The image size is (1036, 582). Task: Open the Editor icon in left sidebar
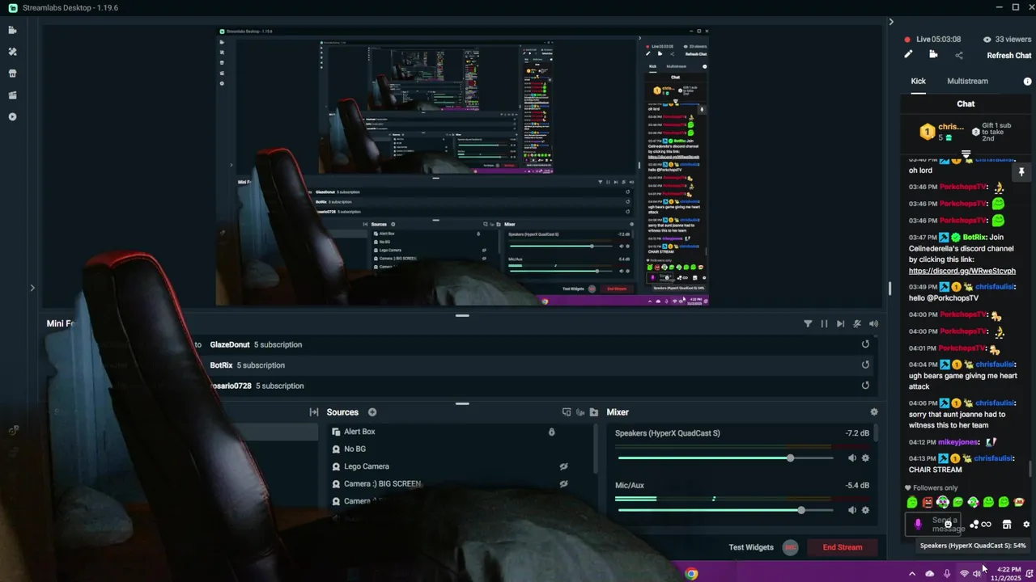pos(12,30)
